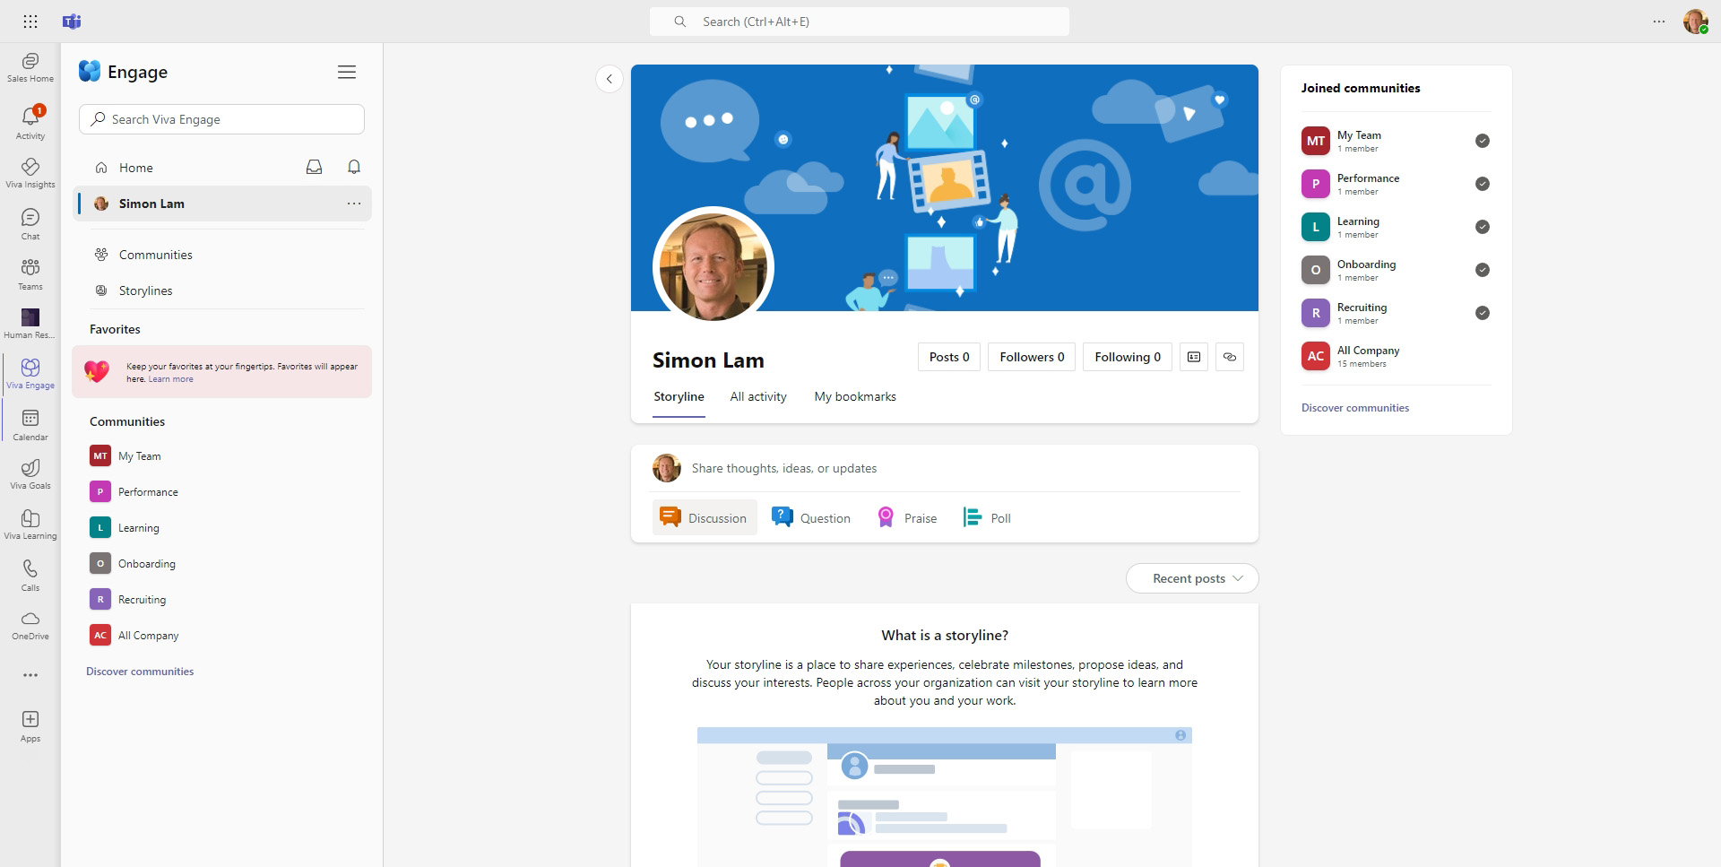Open the Calendar app

[30, 425]
